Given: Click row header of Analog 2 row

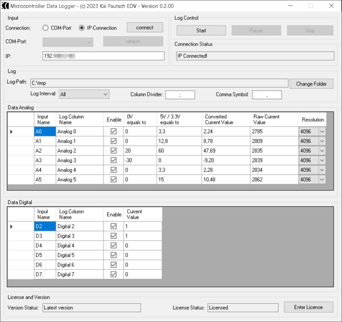Looking at the screenshot, I should tap(21, 150).
